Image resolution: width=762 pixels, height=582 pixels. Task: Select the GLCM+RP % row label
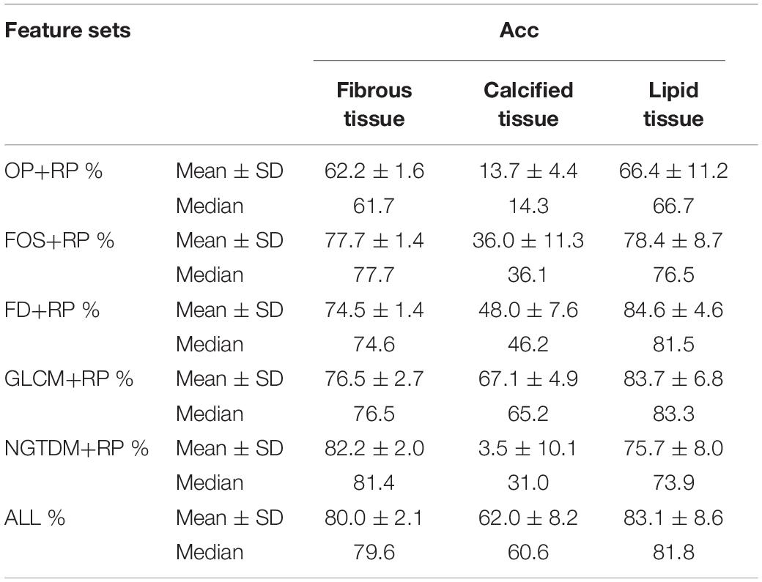[x=69, y=378]
